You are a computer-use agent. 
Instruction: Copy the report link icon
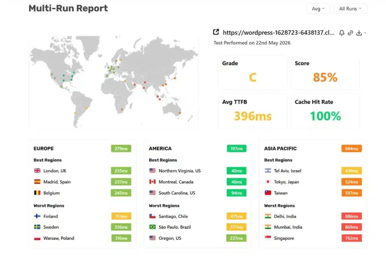(350, 33)
